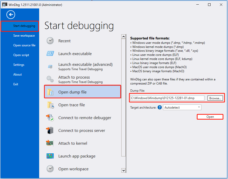The height and width of the screenshot is (179, 228).
Task: Click the Recent clock icon
Action: tap(50, 41)
